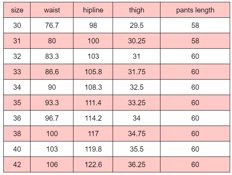Click waist value 90
Viewport: 232px width, 175px height.
[x=52, y=87]
